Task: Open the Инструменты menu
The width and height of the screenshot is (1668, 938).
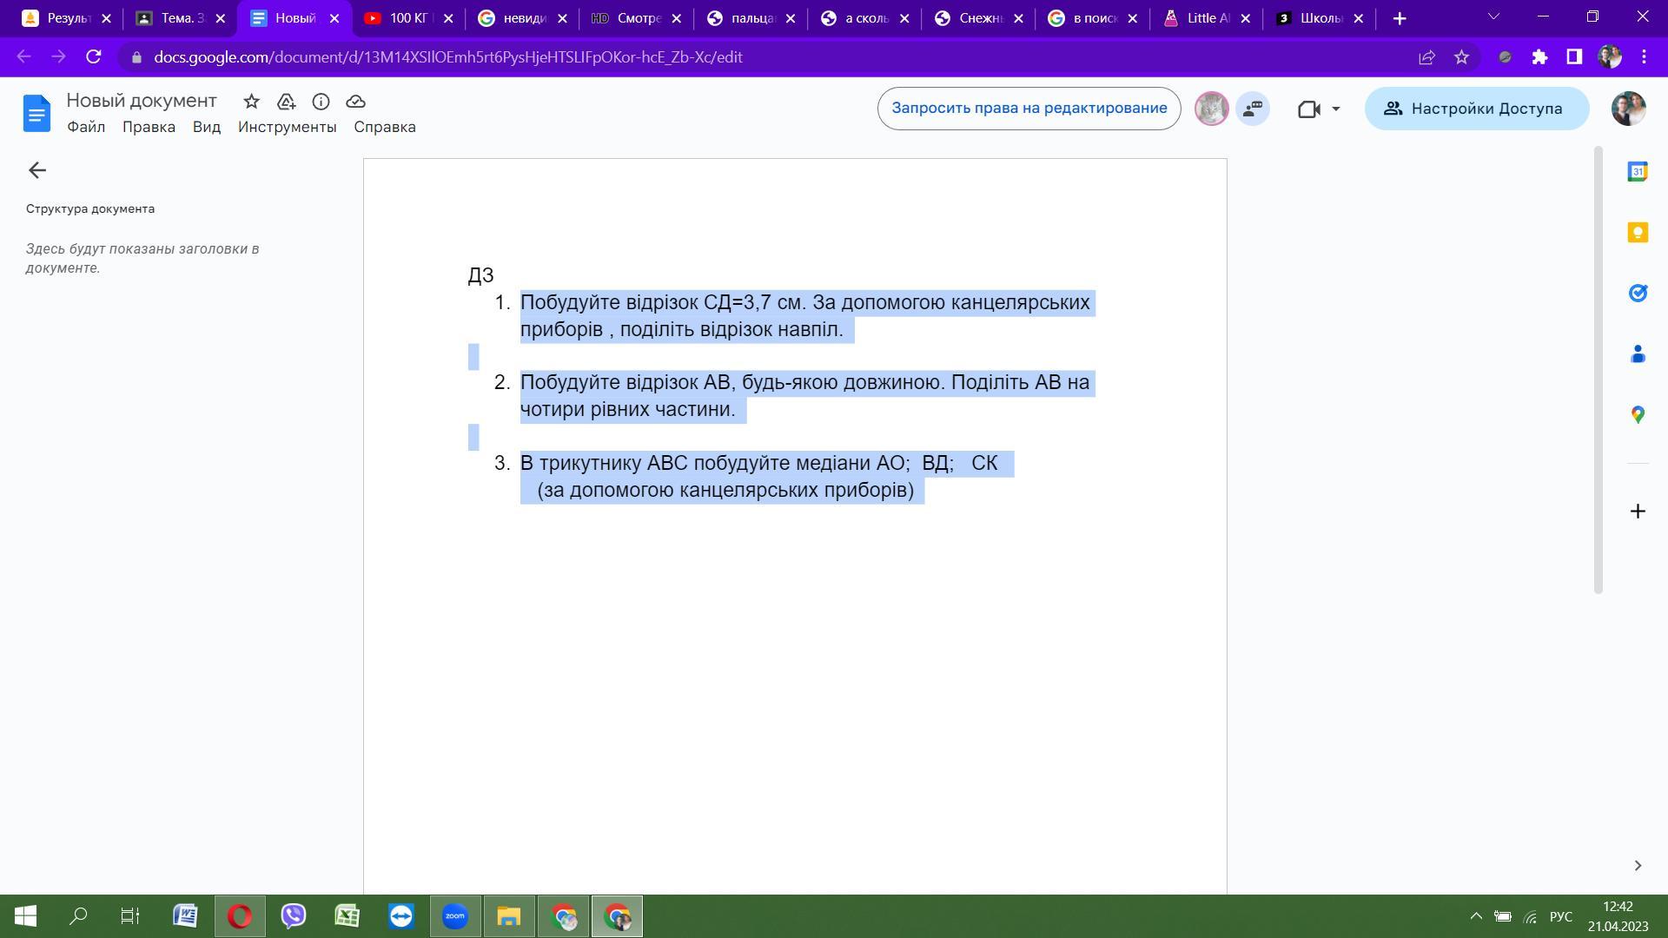Action: click(287, 127)
